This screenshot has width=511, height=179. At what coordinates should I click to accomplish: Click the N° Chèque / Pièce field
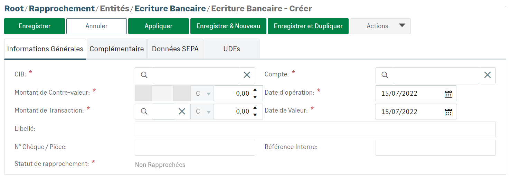[x=195, y=148]
